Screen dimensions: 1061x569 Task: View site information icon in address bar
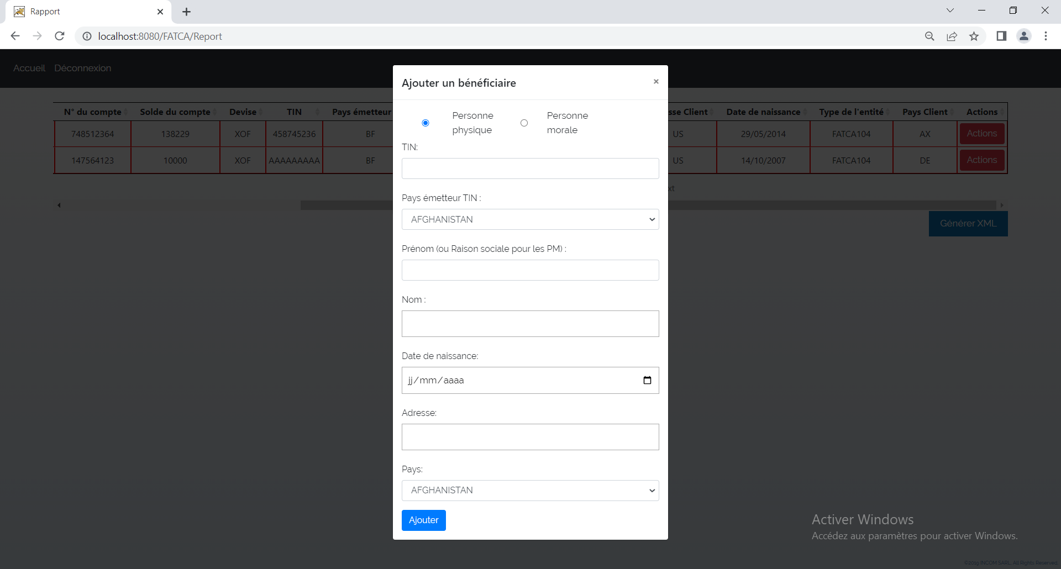87,36
